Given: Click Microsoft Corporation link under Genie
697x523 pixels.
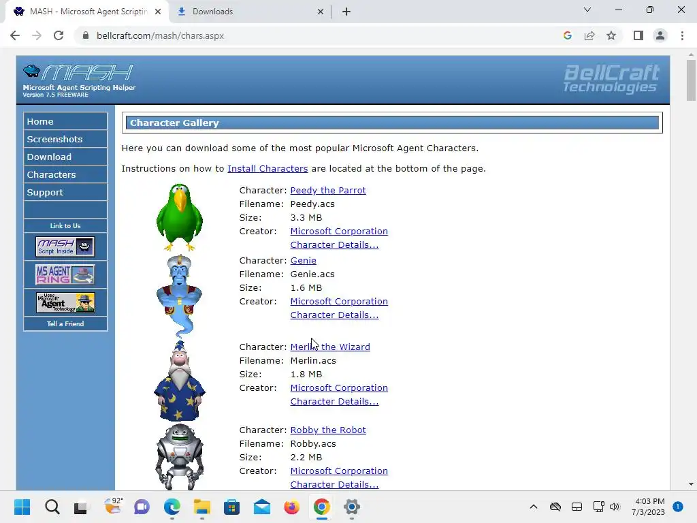Looking at the screenshot, I should coord(339,302).
